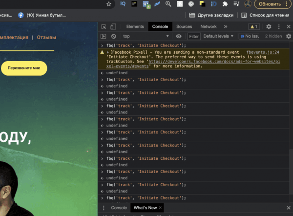Click the console Filter input field
293x216 pixels.
click(x=194, y=36)
